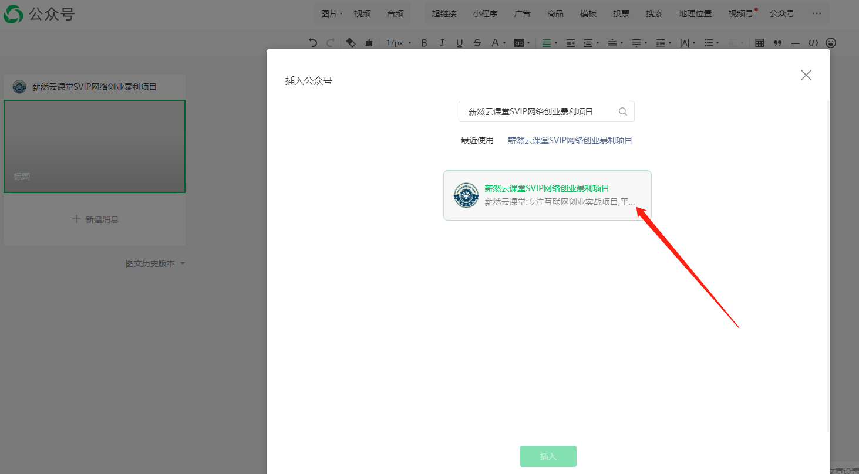Image resolution: width=859 pixels, height=474 pixels.
Task: Focus the public account search field
Action: coord(546,111)
